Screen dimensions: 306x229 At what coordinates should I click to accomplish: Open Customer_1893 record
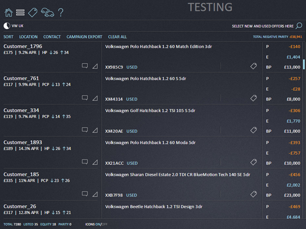[x=23, y=142]
